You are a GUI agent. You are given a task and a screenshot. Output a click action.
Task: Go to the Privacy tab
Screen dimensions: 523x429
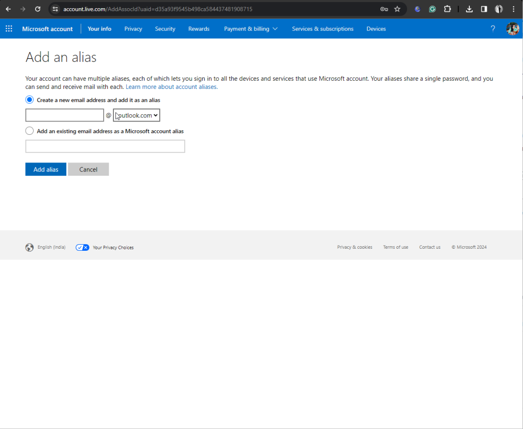click(x=133, y=29)
